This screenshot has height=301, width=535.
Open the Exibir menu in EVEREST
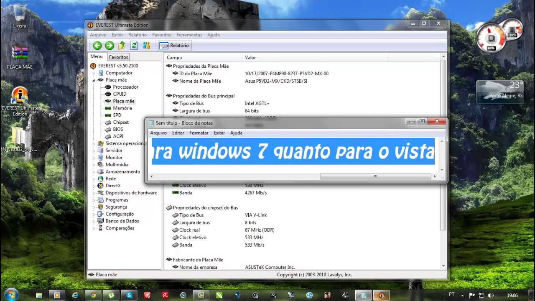click(117, 35)
